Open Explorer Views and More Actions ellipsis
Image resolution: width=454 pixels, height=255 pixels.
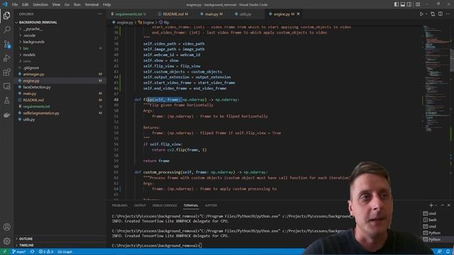tap(100, 14)
